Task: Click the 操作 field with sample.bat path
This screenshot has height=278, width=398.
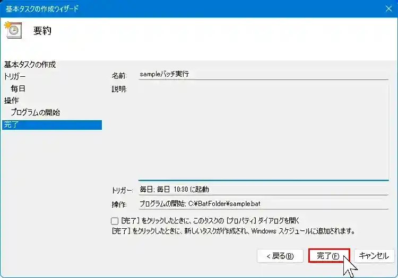Action: (263, 204)
